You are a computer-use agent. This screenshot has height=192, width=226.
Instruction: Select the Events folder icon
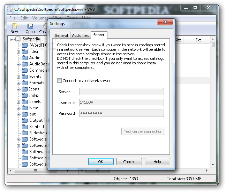[x=25, y=77]
